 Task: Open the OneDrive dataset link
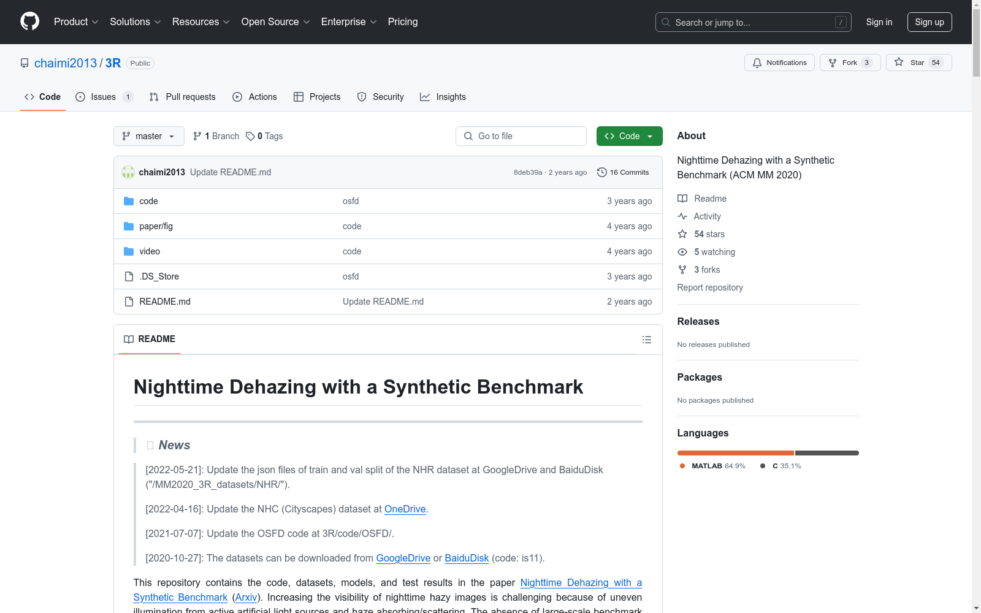[x=405, y=509]
